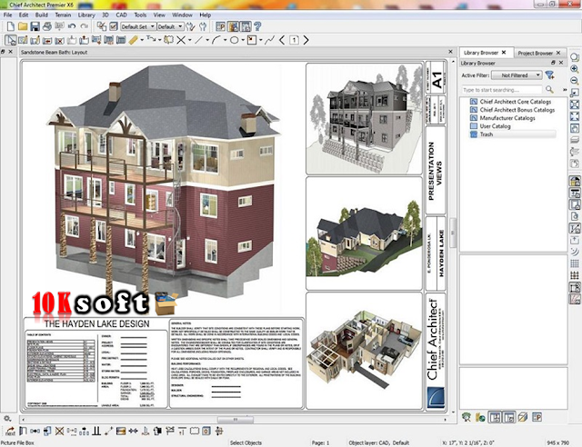Click the diagonal resize arrow icon in edit toolbar

click(108, 431)
